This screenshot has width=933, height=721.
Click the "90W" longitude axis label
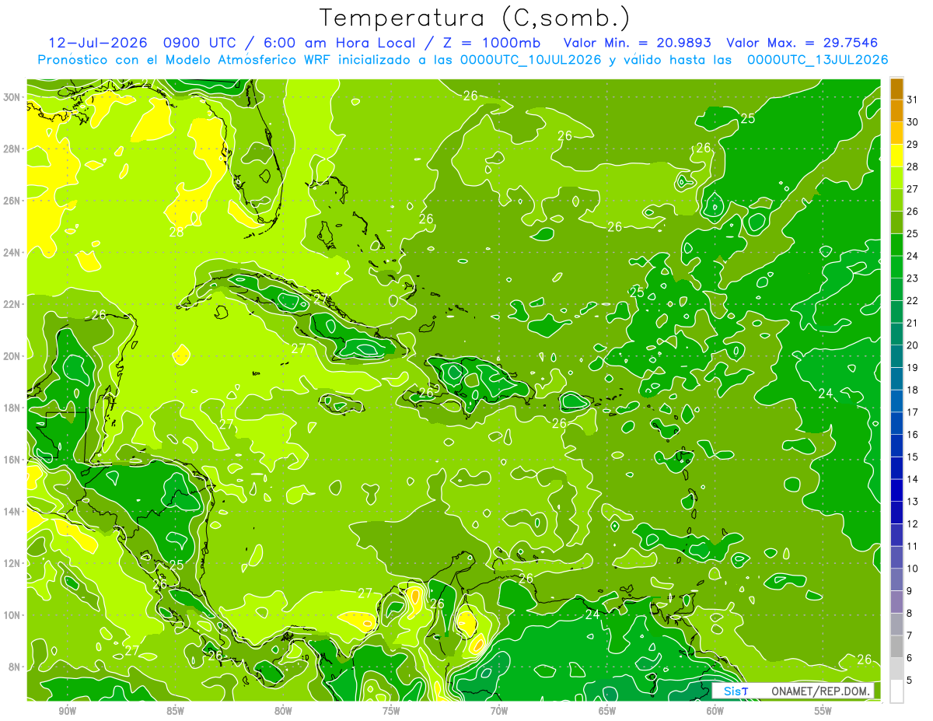67,710
